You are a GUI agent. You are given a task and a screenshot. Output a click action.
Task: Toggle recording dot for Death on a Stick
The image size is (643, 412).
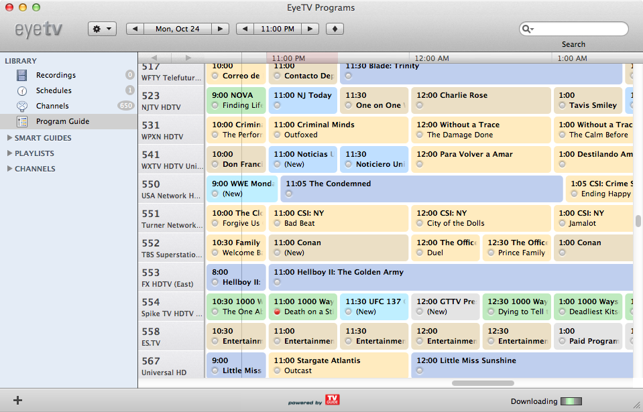277,312
